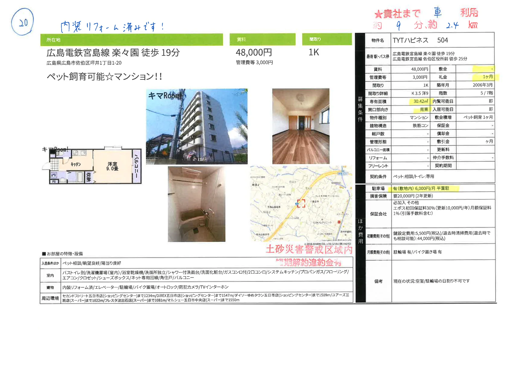This screenshot has width=529, height=374.
Task: Click the 間取り green header
Action: point(327,39)
